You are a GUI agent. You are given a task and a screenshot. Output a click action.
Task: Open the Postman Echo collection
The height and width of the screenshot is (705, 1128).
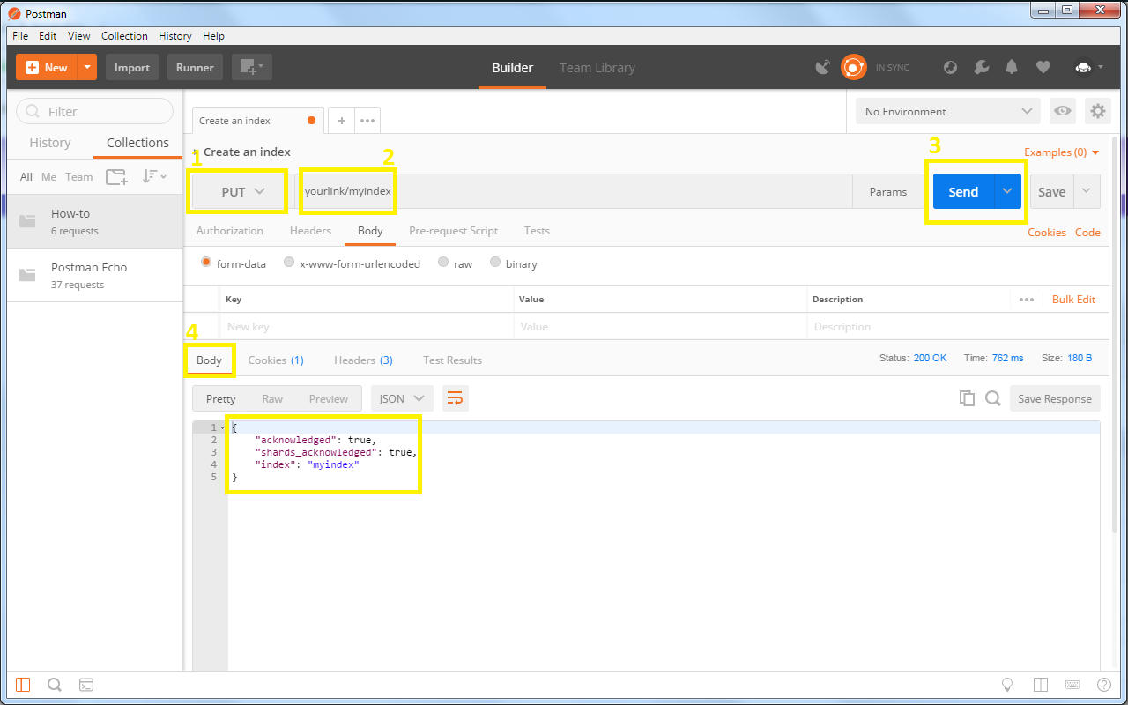pyautogui.click(x=94, y=275)
